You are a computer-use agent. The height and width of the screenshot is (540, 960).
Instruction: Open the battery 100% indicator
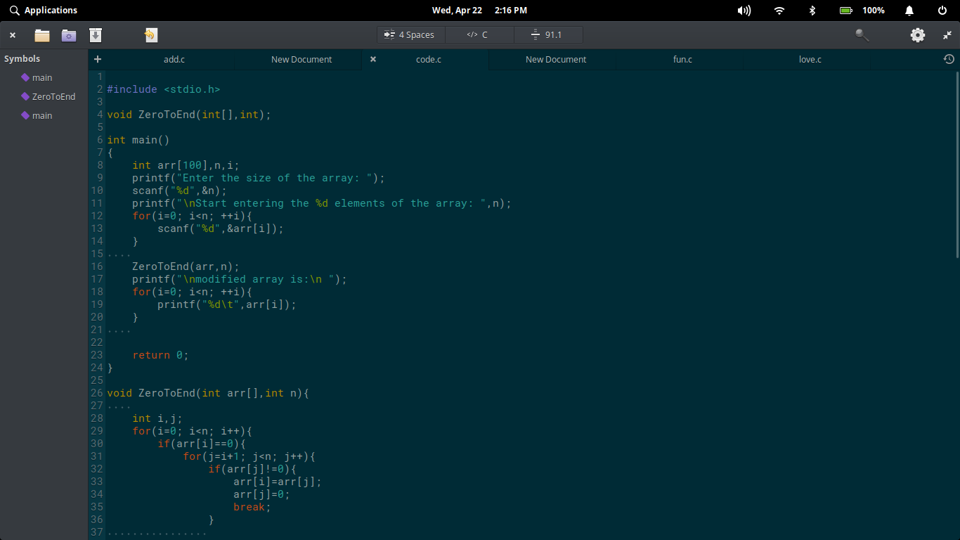[862, 11]
